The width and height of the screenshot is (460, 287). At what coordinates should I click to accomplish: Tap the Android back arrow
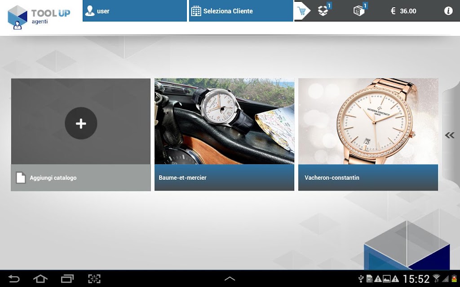(13, 278)
